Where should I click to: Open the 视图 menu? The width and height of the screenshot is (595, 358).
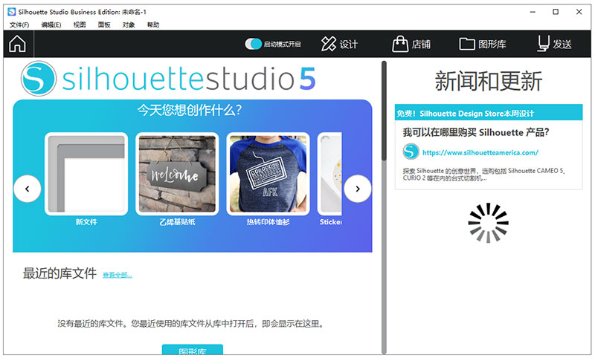80,25
